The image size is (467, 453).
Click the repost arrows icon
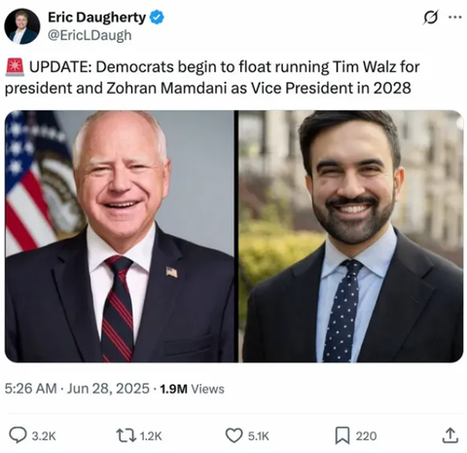pyautogui.click(x=126, y=435)
